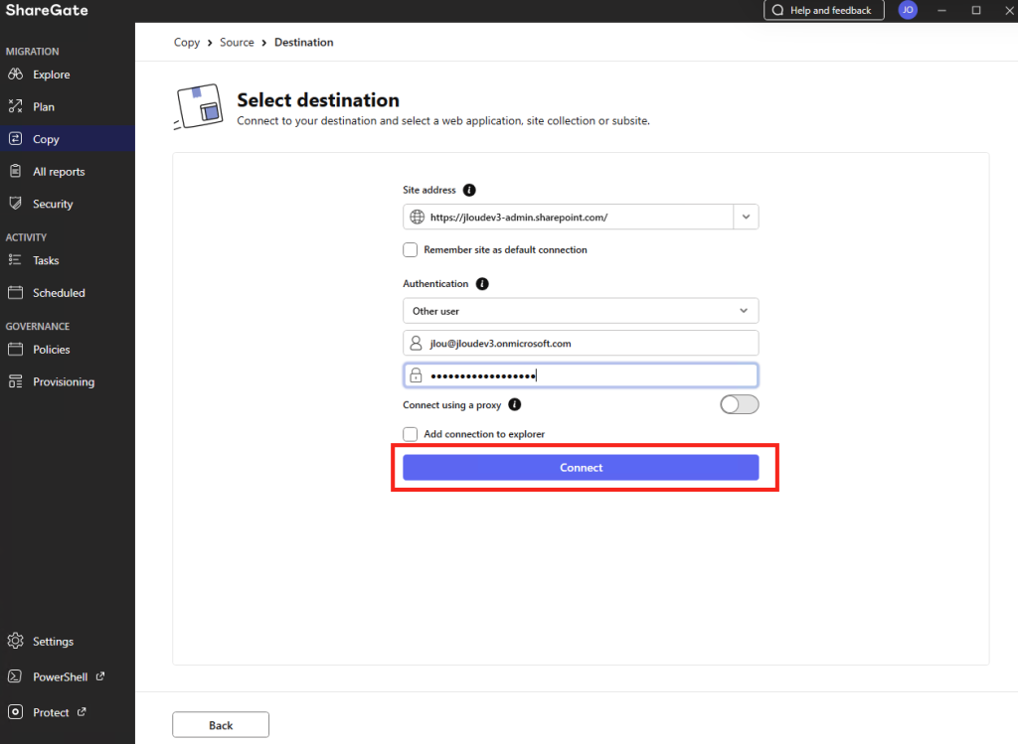Click the 'MIGRATION' section header
This screenshot has height=744, width=1018.
pyautogui.click(x=33, y=52)
